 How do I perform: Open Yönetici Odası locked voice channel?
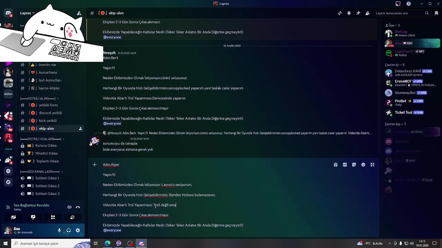tap(51, 153)
